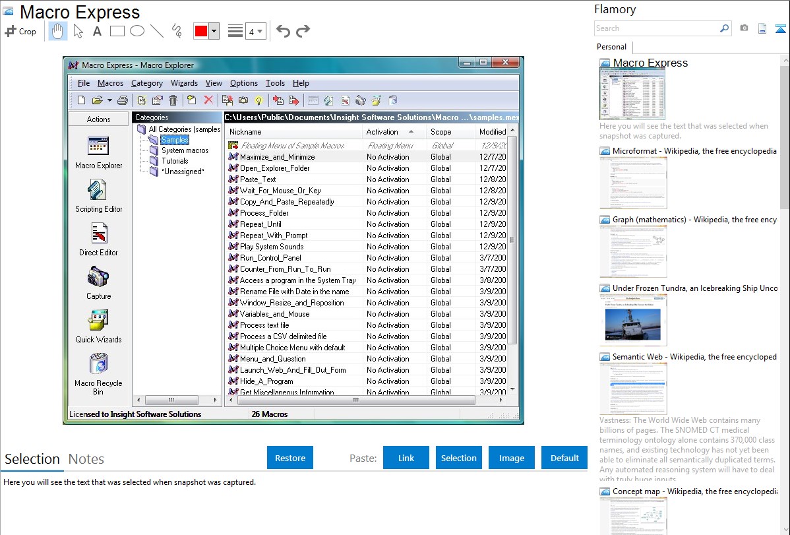Open Macro Explorer from Actions panel

pos(98,153)
